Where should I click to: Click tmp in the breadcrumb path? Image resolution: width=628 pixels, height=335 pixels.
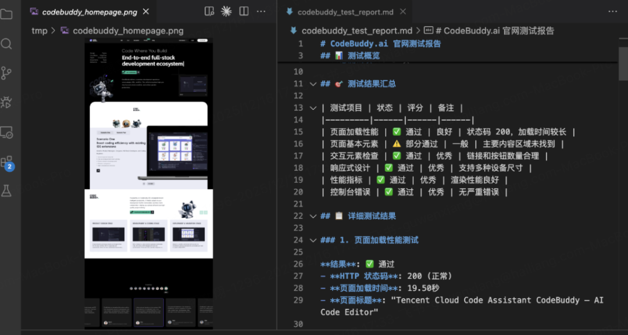click(40, 30)
